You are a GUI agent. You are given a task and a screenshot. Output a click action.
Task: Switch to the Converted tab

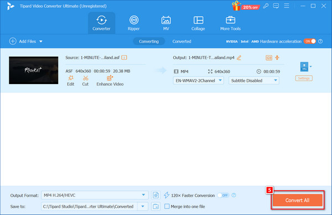(181, 41)
